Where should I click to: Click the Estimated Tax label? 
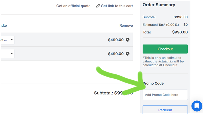point(160,25)
